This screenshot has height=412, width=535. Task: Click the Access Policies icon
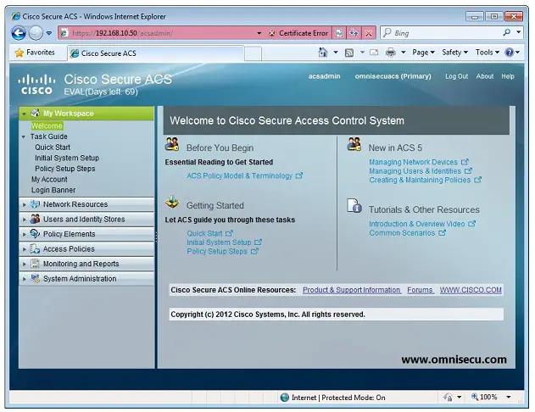(x=35, y=248)
